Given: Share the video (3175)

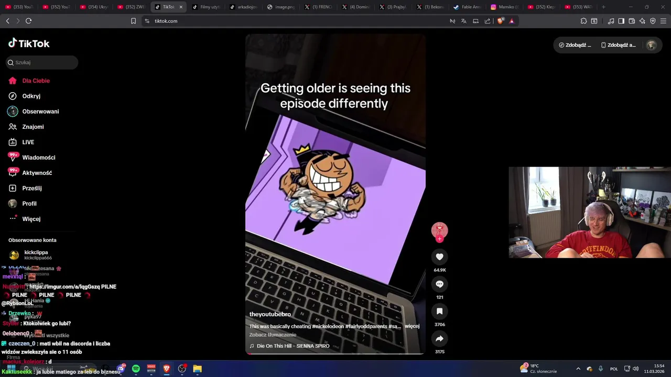Looking at the screenshot, I should [439, 338].
